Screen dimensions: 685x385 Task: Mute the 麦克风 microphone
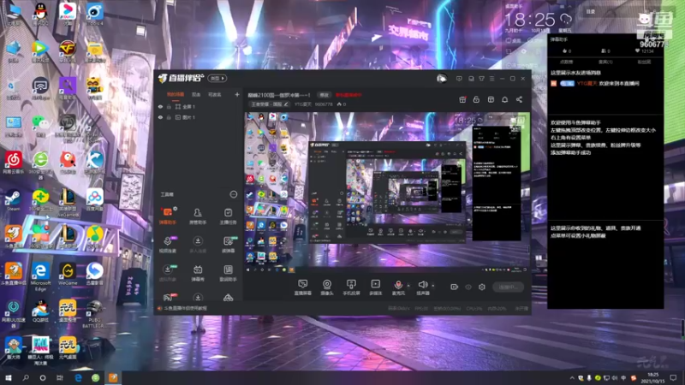(x=398, y=287)
